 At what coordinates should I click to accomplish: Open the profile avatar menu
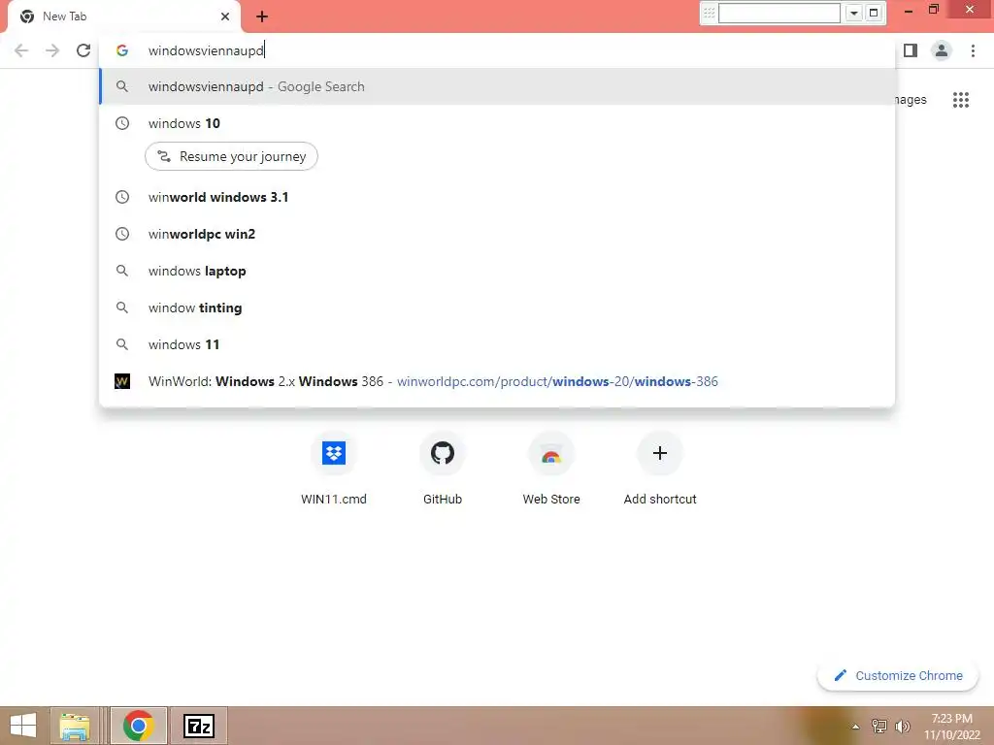(x=942, y=50)
